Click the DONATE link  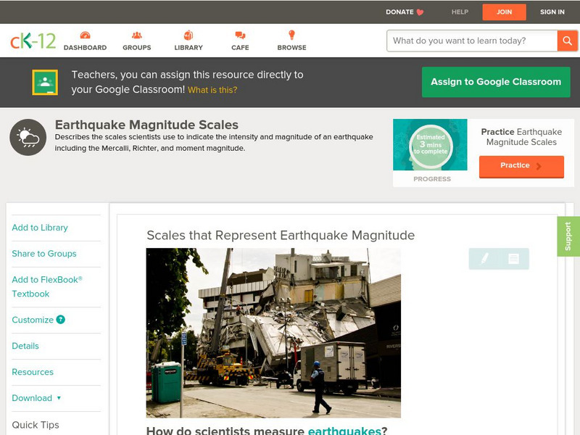point(399,12)
